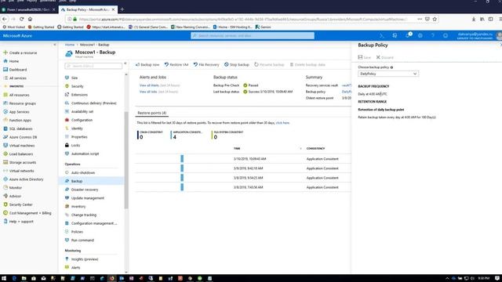Screen dimensions: 502x282
Task: Select Continuous delivery (Preview) menu item
Action: 91,103
